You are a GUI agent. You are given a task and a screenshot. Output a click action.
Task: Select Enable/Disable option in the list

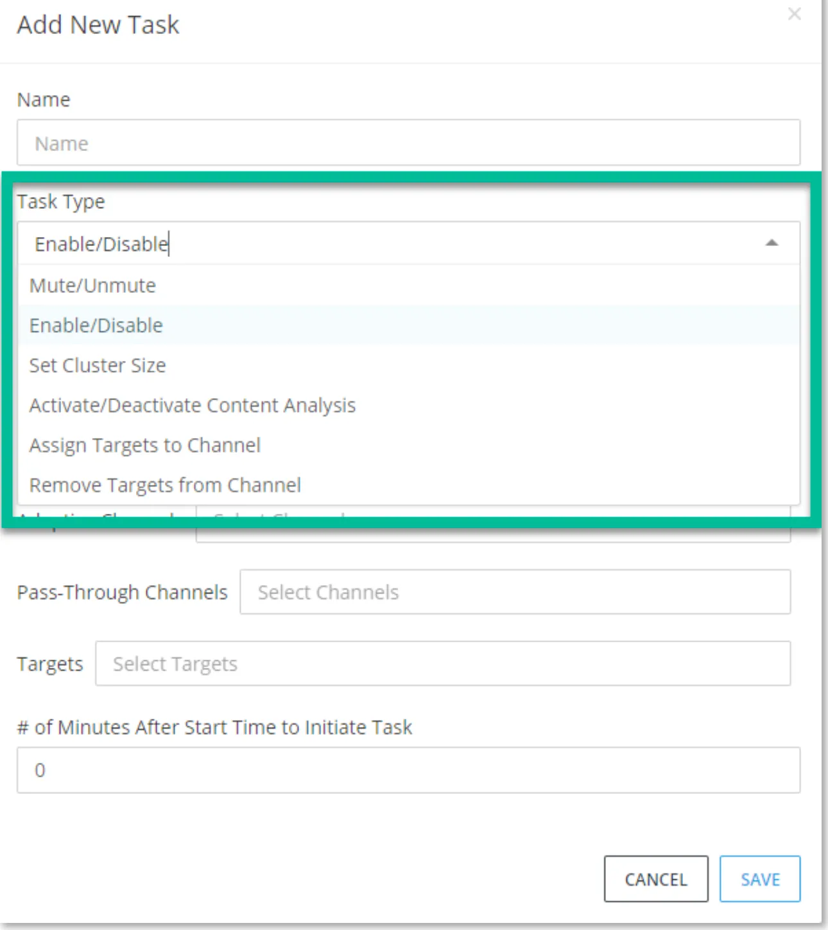[408, 325]
